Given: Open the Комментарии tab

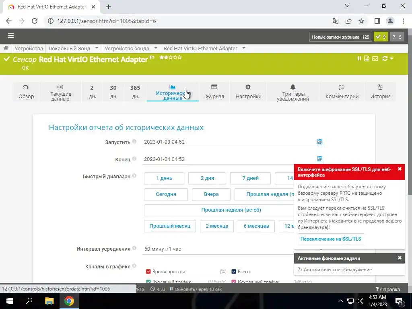Looking at the screenshot, I should (342, 92).
